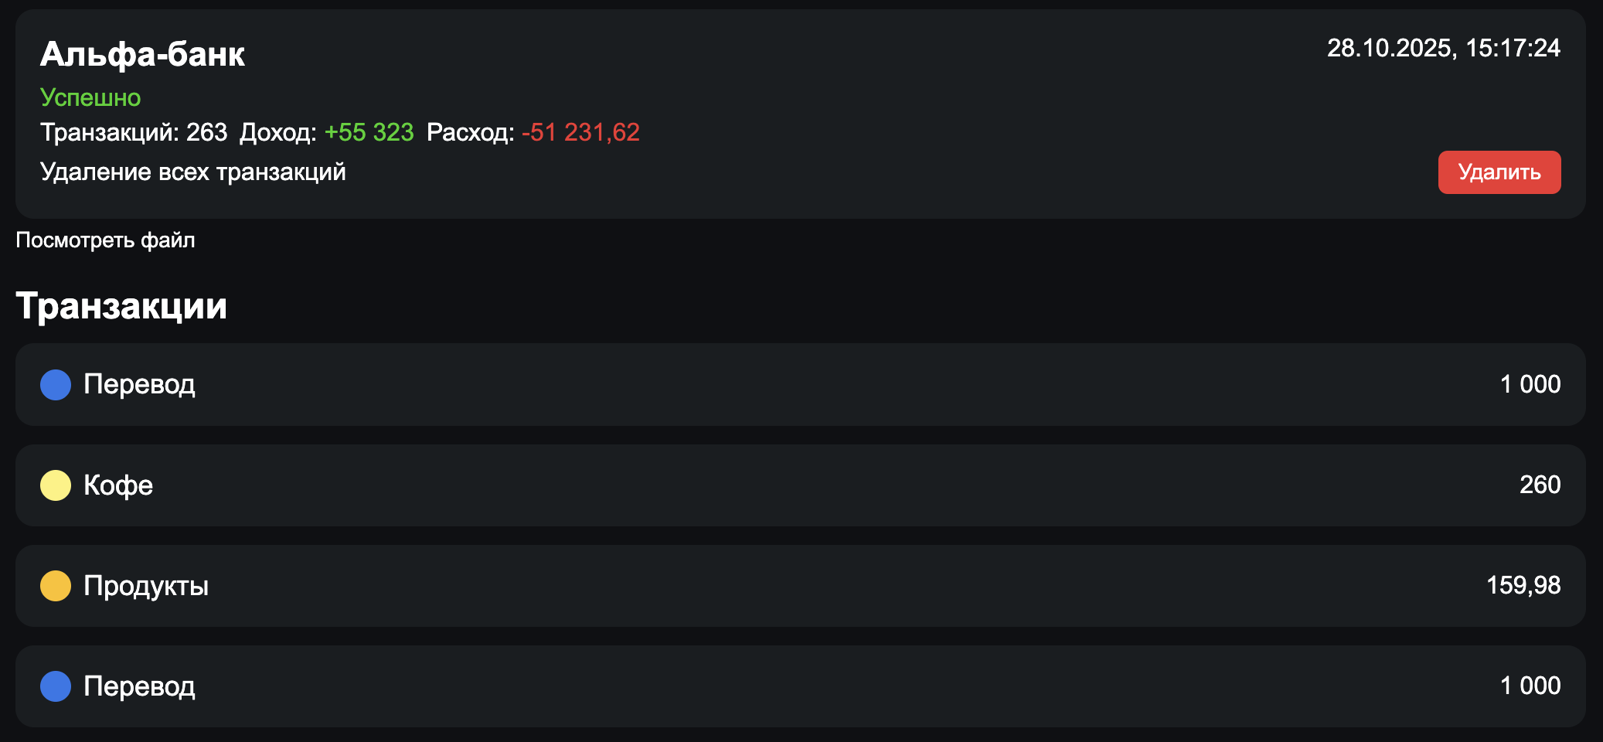Click the blue circle in last Перевод row
Viewport: 1603px width, 742px height.
[x=56, y=686]
